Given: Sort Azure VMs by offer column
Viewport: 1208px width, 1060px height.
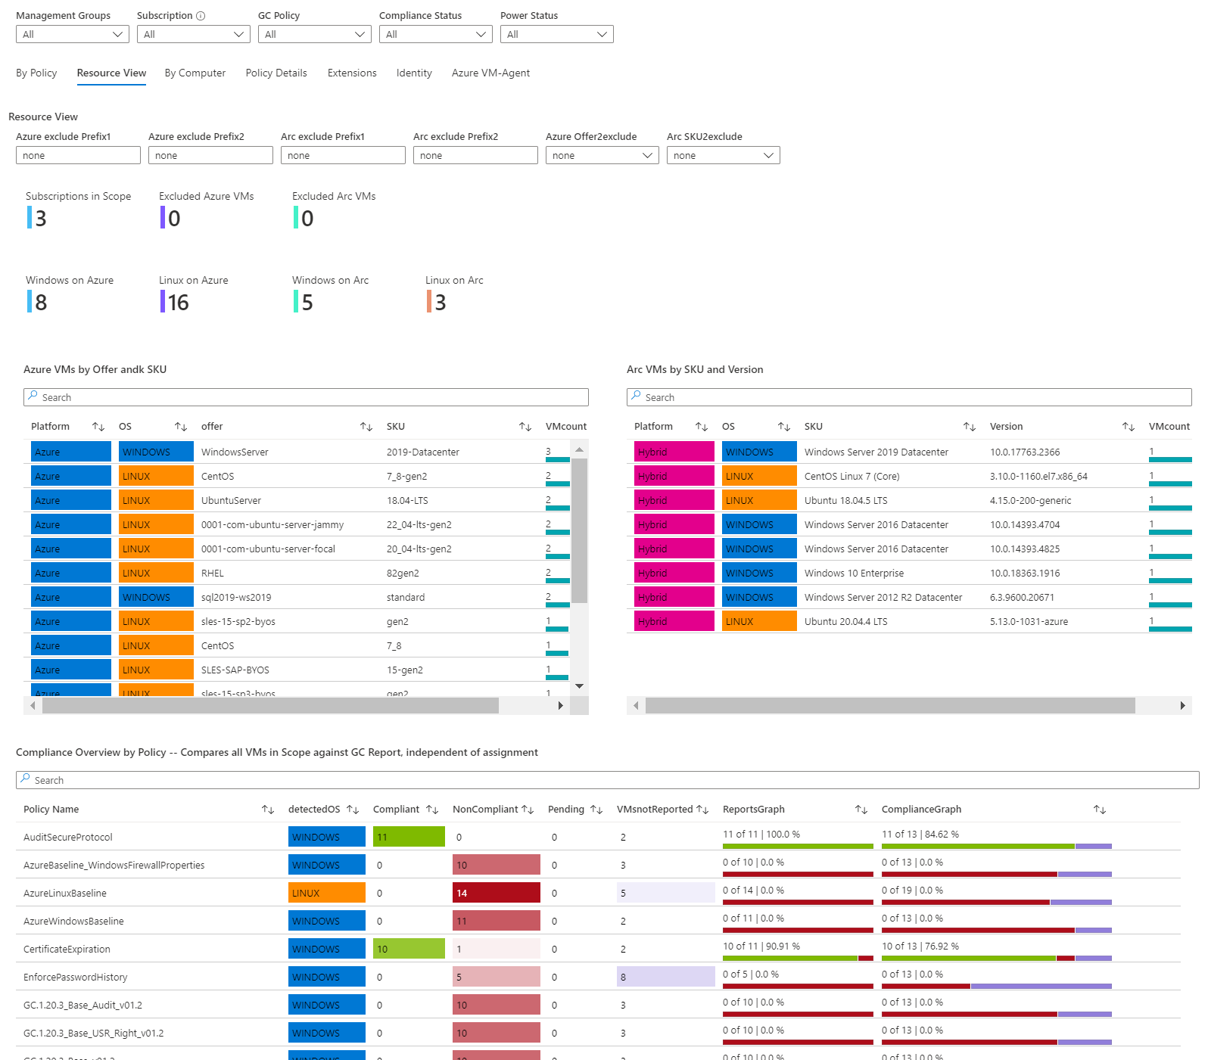Looking at the screenshot, I should click(366, 427).
